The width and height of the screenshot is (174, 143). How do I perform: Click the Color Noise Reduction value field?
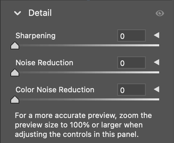[132, 90]
